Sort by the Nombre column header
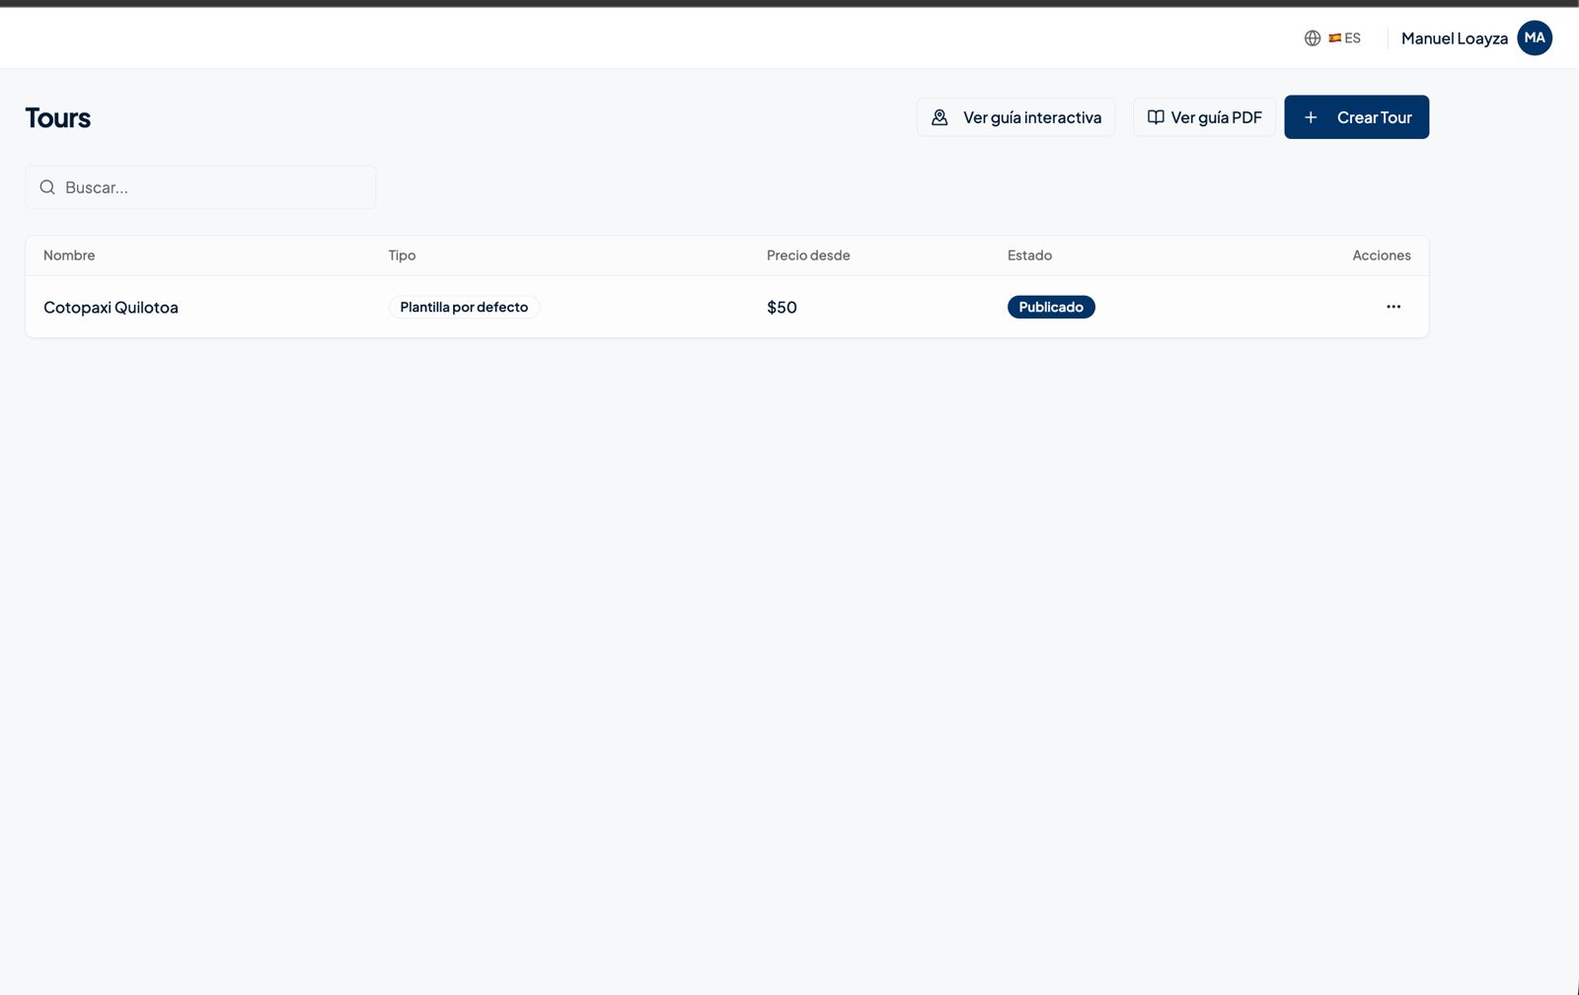The image size is (1579, 995). click(x=69, y=255)
